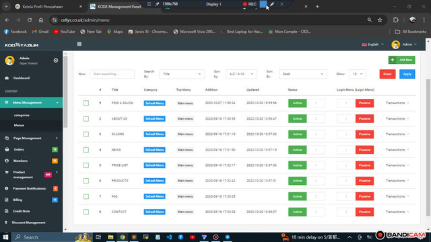
Task: Open the Show 10 entries dropdown
Action: point(358,74)
